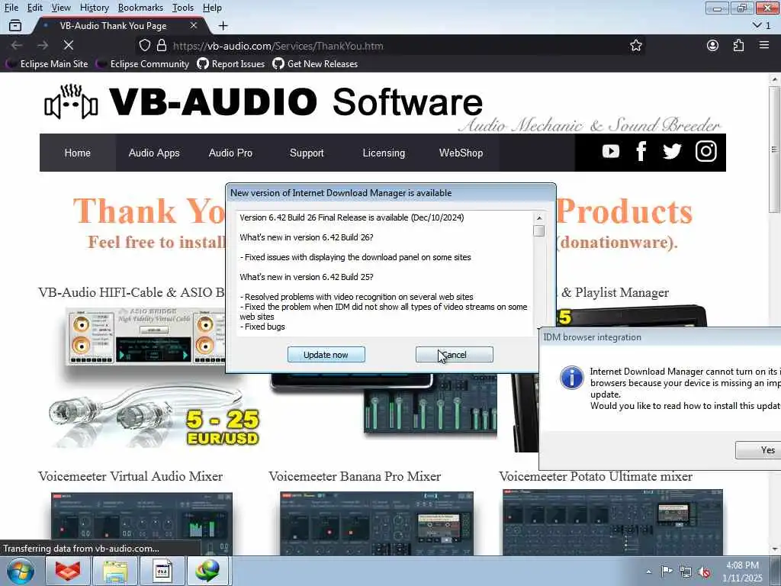Image resolution: width=781 pixels, height=586 pixels.
Task: Show hidden tray icons arrow
Action: coord(648,572)
